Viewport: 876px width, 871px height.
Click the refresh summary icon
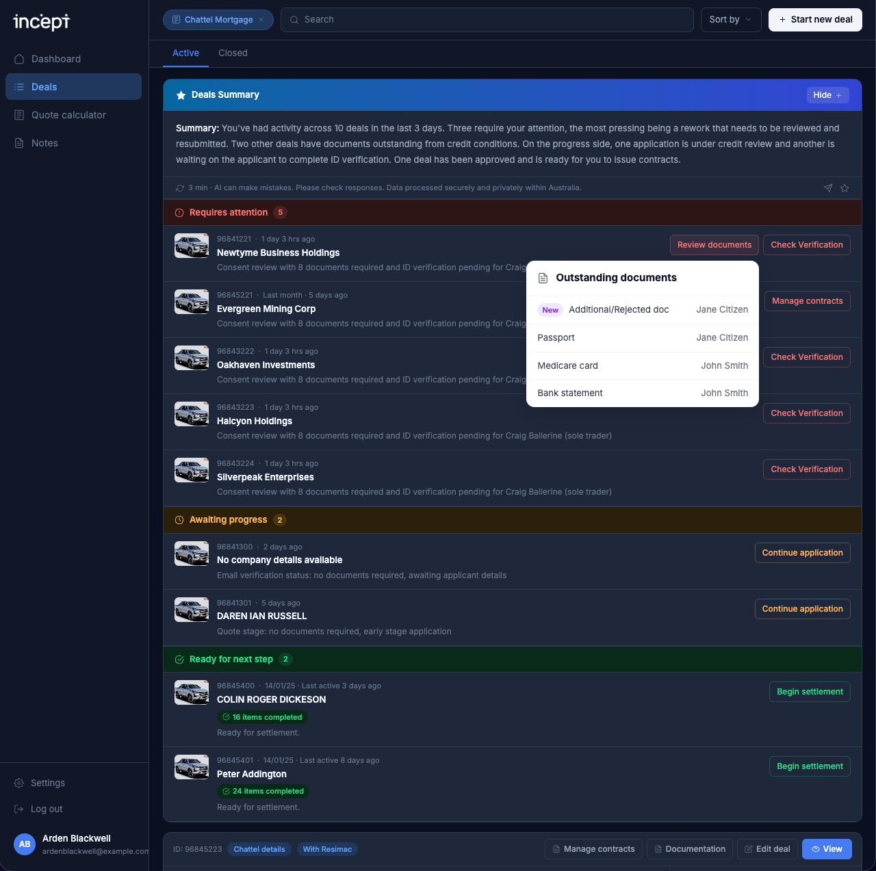point(180,187)
